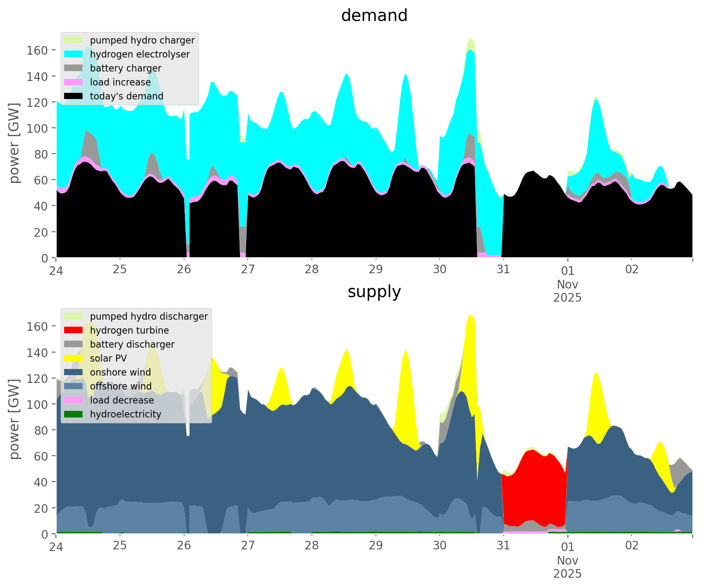Image resolution: width=701 pixels, height=588 pixels.
Task: Select the battery charger legend swatch
Action: click(x=74, y=68)
